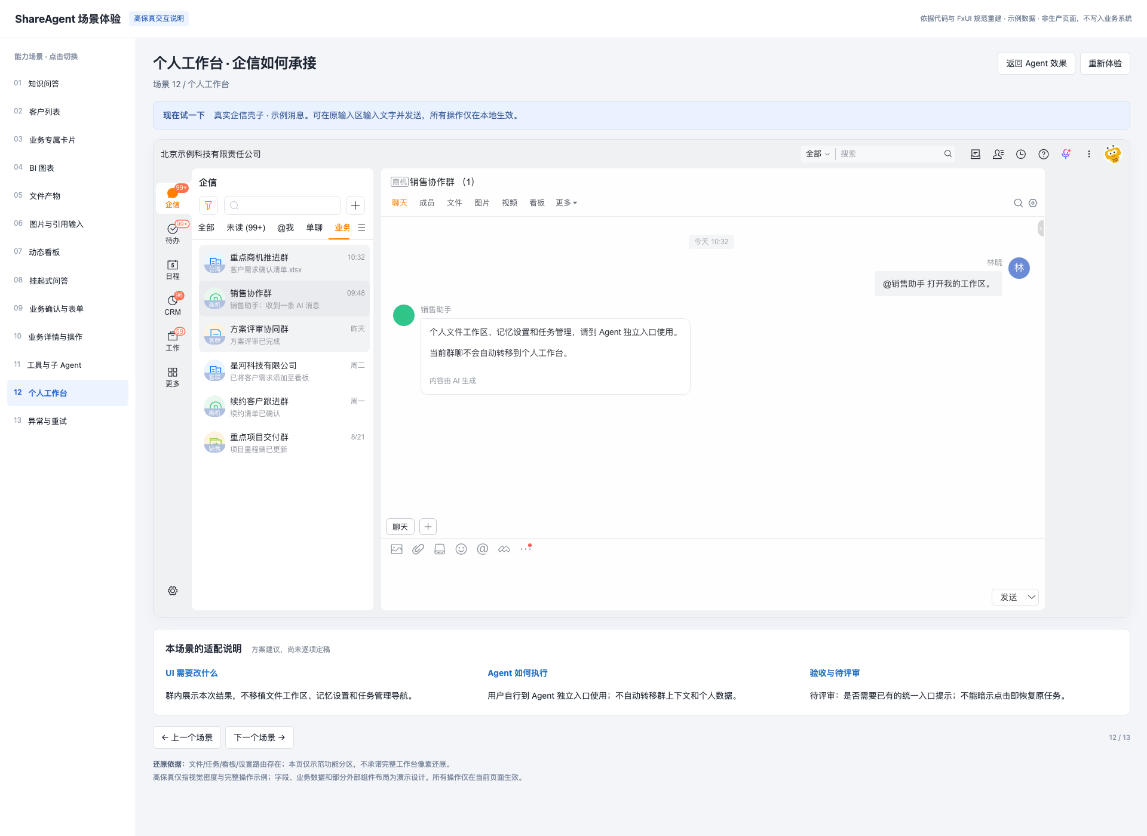Open the help question mark icon
1147x836 pixels.
coord(1044,154)
